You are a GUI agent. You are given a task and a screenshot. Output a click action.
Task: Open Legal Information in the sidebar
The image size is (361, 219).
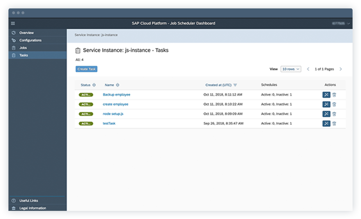pos(38,208)
